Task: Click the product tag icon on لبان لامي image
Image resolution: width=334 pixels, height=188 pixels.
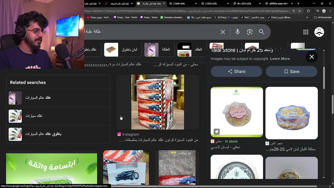Action: pos(217,132)
